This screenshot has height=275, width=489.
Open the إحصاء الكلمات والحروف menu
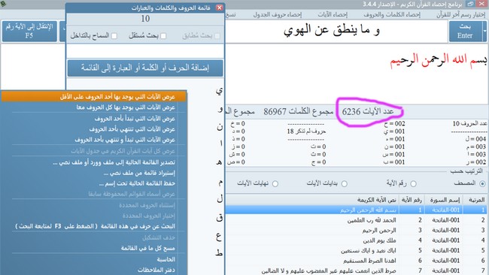coord(392,14)
